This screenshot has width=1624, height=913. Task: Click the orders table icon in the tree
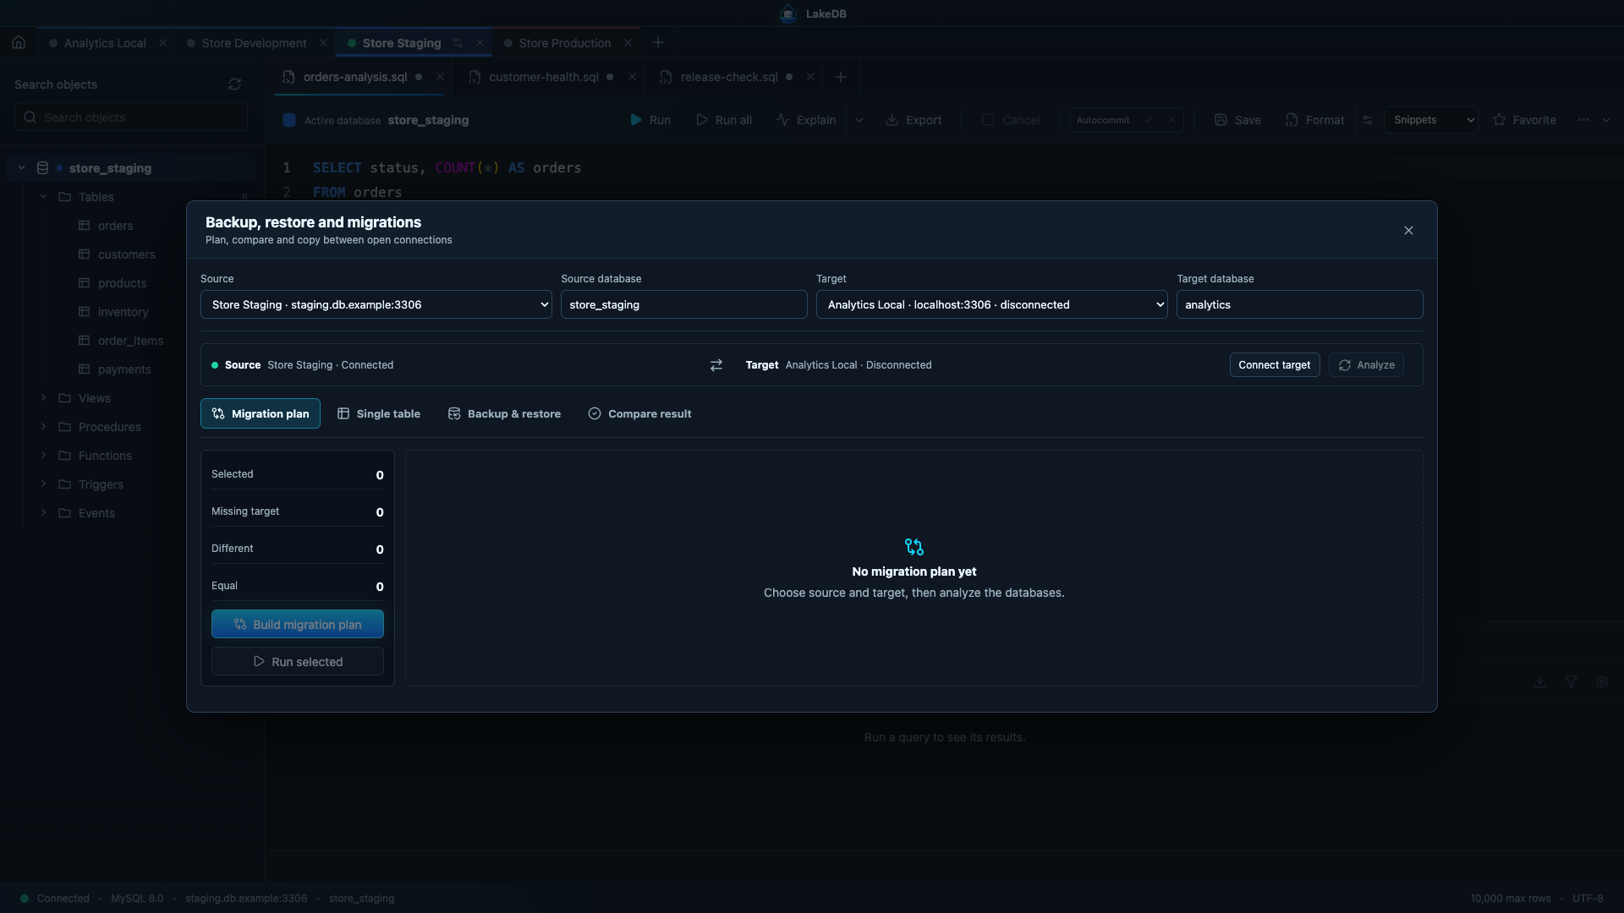click(x=84, y=226)
